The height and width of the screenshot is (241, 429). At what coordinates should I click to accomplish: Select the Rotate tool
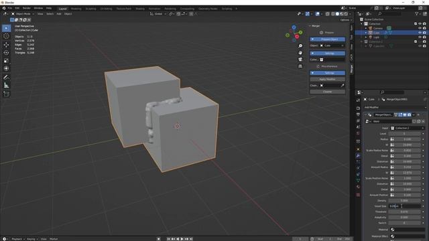pos(6,52)
